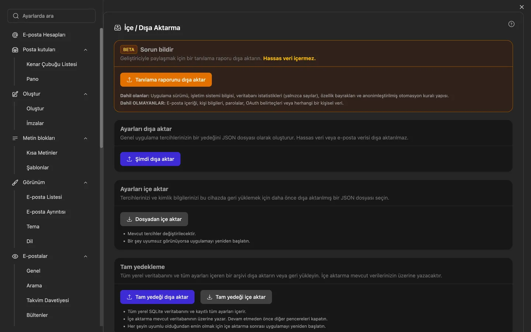Screen dimensions: 531x332
Task: Open the Kenar Çubuğu Listesi settings page
Action: coord(52,64)
